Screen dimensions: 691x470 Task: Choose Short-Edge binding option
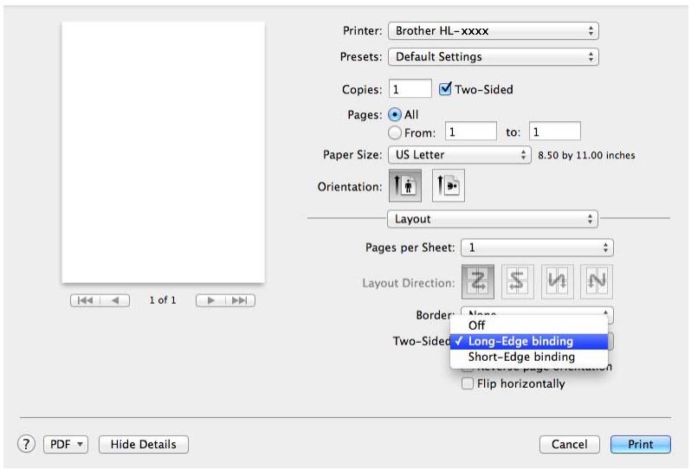529,357
